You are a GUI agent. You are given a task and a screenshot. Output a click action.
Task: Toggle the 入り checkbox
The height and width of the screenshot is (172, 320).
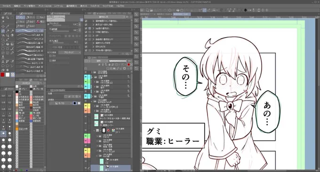[50, 56]
